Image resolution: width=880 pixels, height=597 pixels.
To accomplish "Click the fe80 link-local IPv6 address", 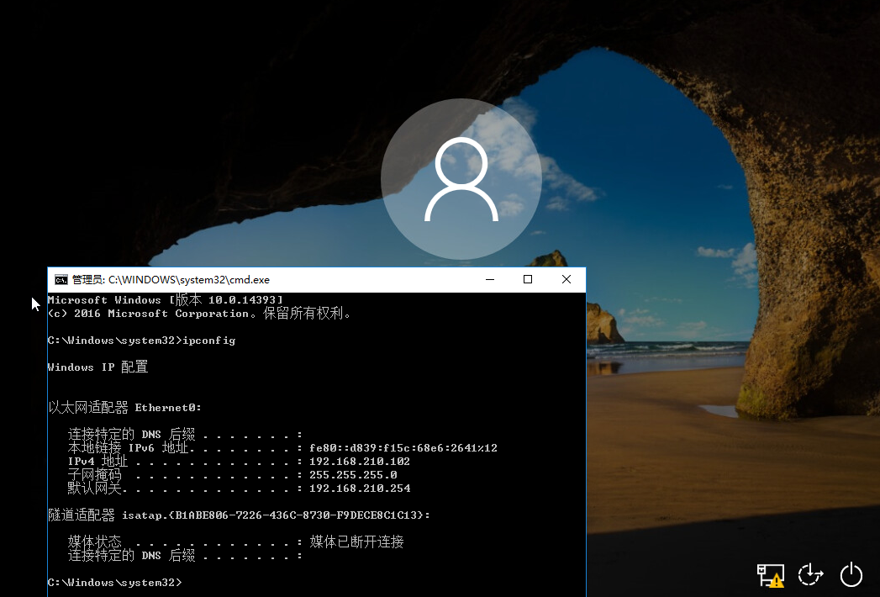I will tap(403, 448).
